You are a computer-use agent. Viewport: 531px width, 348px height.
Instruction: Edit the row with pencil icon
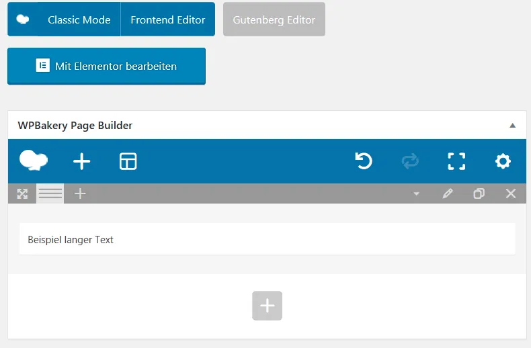tap(448, 193)
